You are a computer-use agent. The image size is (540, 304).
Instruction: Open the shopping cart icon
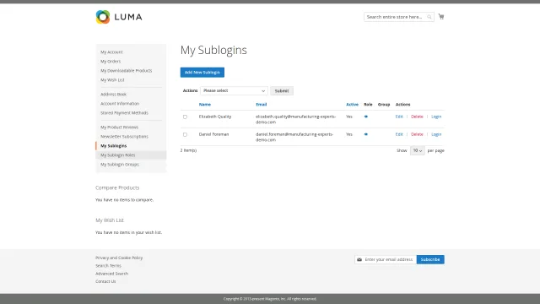441,17
